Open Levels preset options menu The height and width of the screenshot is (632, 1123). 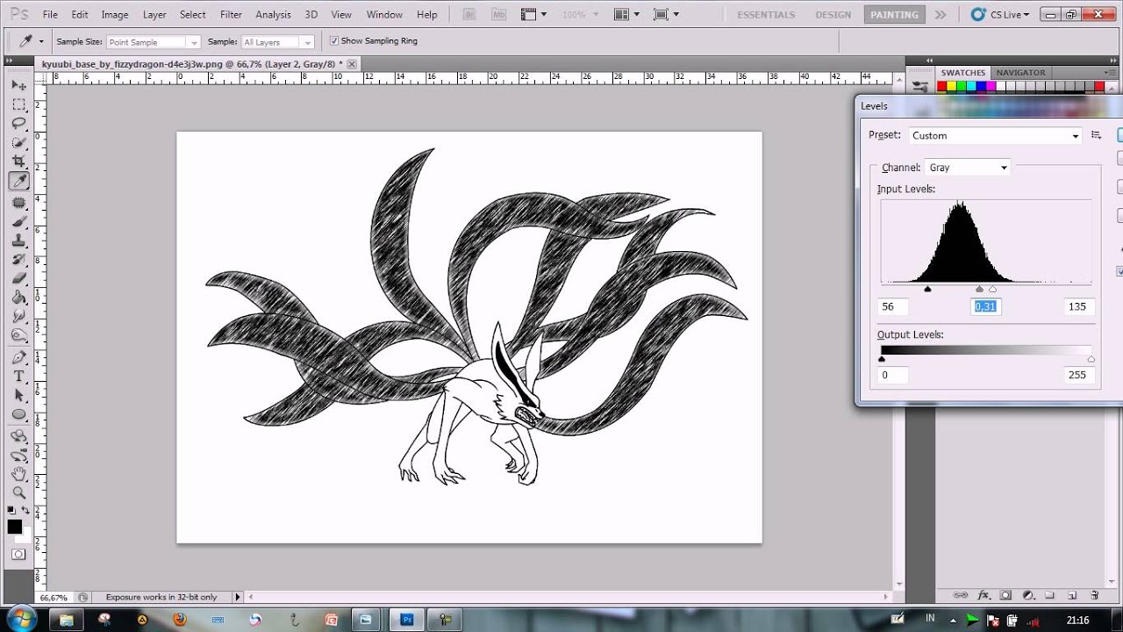(x=1096, y=135)
